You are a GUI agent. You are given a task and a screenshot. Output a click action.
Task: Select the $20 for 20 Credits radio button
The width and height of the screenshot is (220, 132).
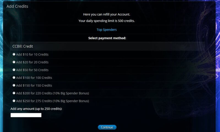coord(14,62)
